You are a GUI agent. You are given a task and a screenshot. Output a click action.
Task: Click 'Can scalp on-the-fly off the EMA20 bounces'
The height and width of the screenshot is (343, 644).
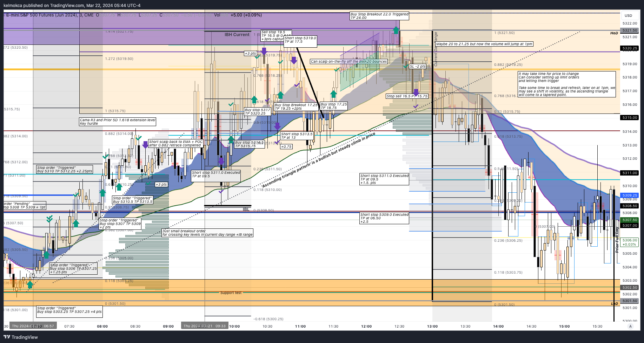click(x=349, y=62)
